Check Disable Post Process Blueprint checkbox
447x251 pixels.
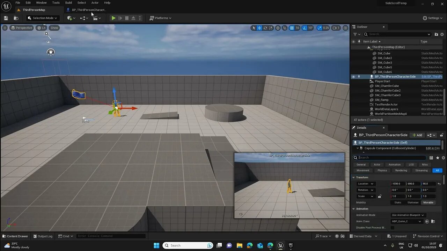click(x=393, y=228)
